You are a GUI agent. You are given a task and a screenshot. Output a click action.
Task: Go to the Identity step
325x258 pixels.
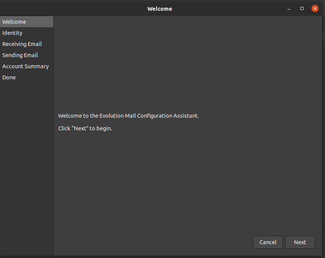(26, 33)
